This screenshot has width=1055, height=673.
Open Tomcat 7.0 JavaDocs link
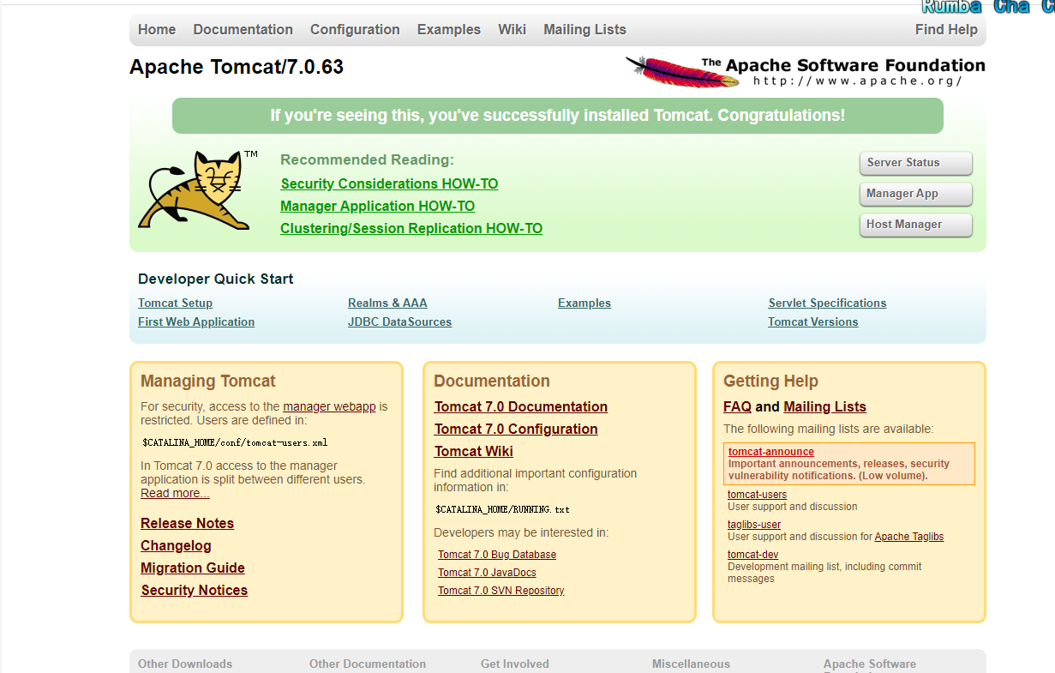(x=487, y=573)
